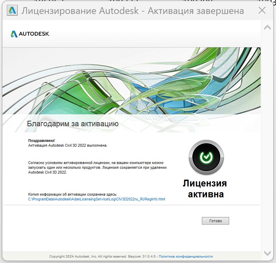The width and height of the screenshot is (276, 263).
Task: Click the Благодарим за активацию heading
Action: [73, 124]
